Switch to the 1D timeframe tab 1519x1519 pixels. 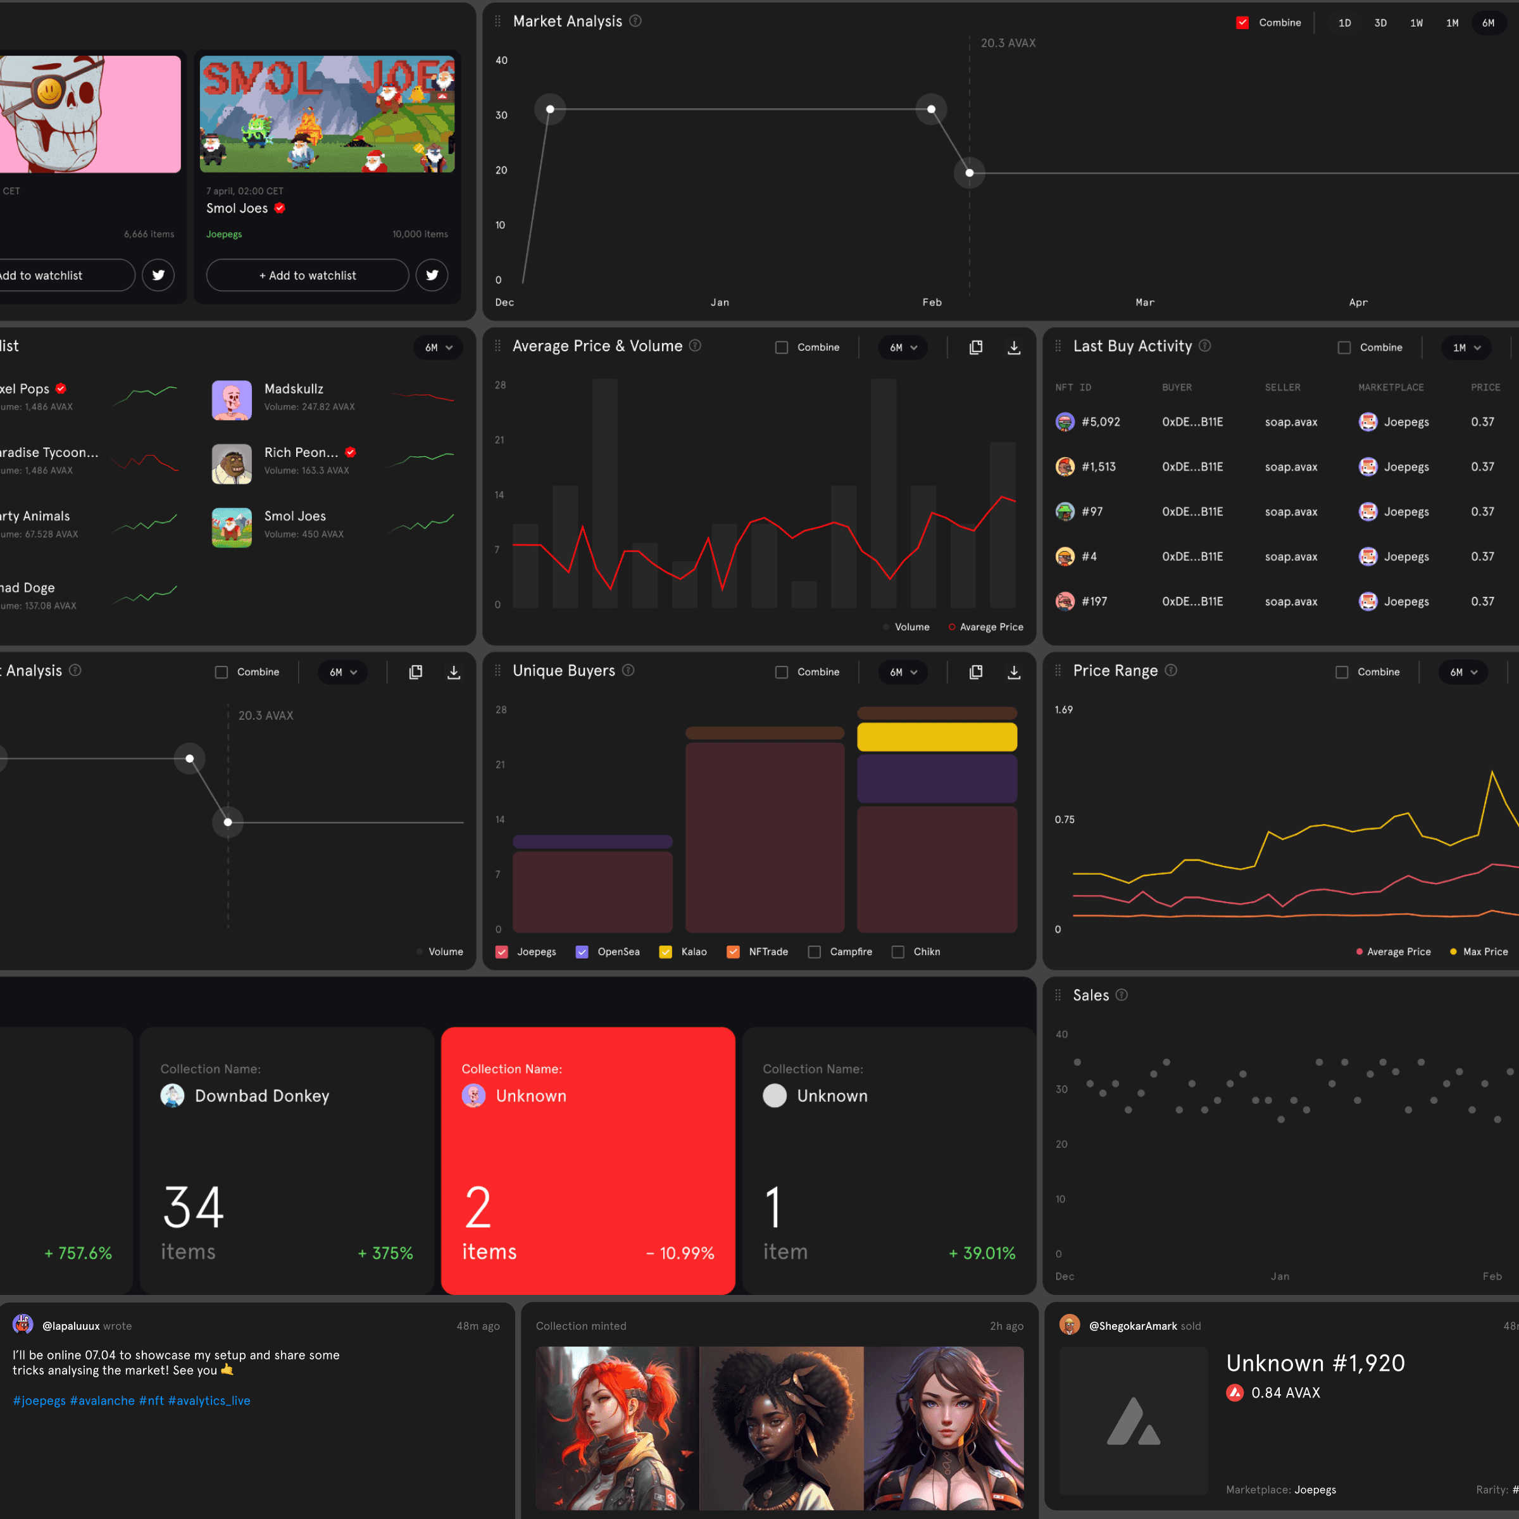pyautogui.click(x=1344, y=23)
